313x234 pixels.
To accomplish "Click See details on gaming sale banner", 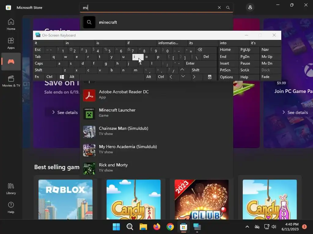I will pos(65,112).
